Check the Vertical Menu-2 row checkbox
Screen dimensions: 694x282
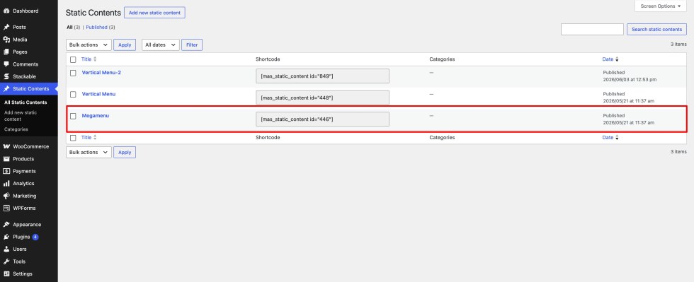coord(73,73)
